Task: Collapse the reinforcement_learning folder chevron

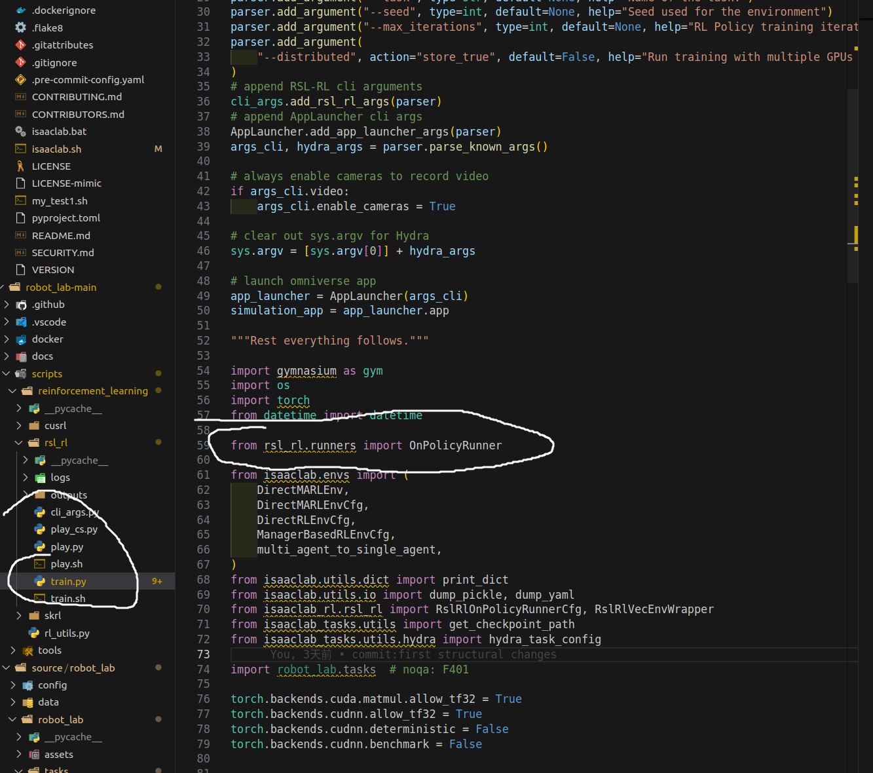Action: click(x=12, y=391)
